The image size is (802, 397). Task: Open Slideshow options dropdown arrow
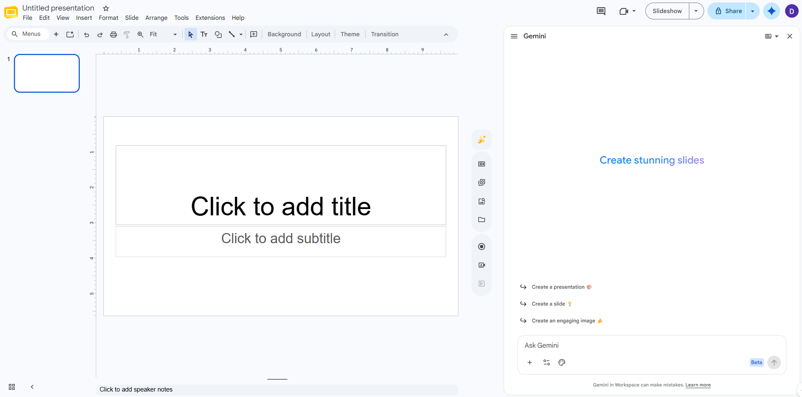pyautogui.click(x=696, y=11)
